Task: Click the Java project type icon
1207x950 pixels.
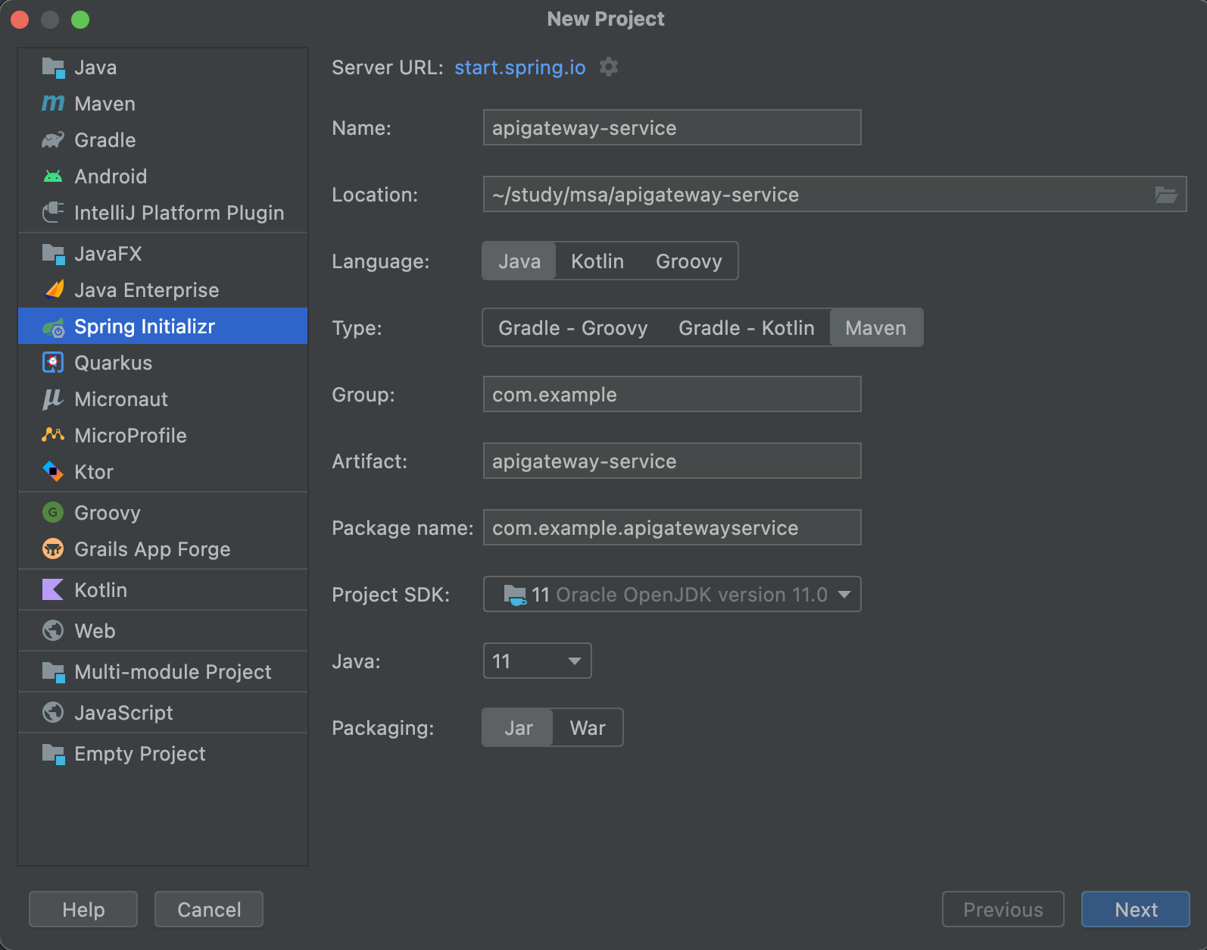Action: pyautogui.click(x=53, y=67)
